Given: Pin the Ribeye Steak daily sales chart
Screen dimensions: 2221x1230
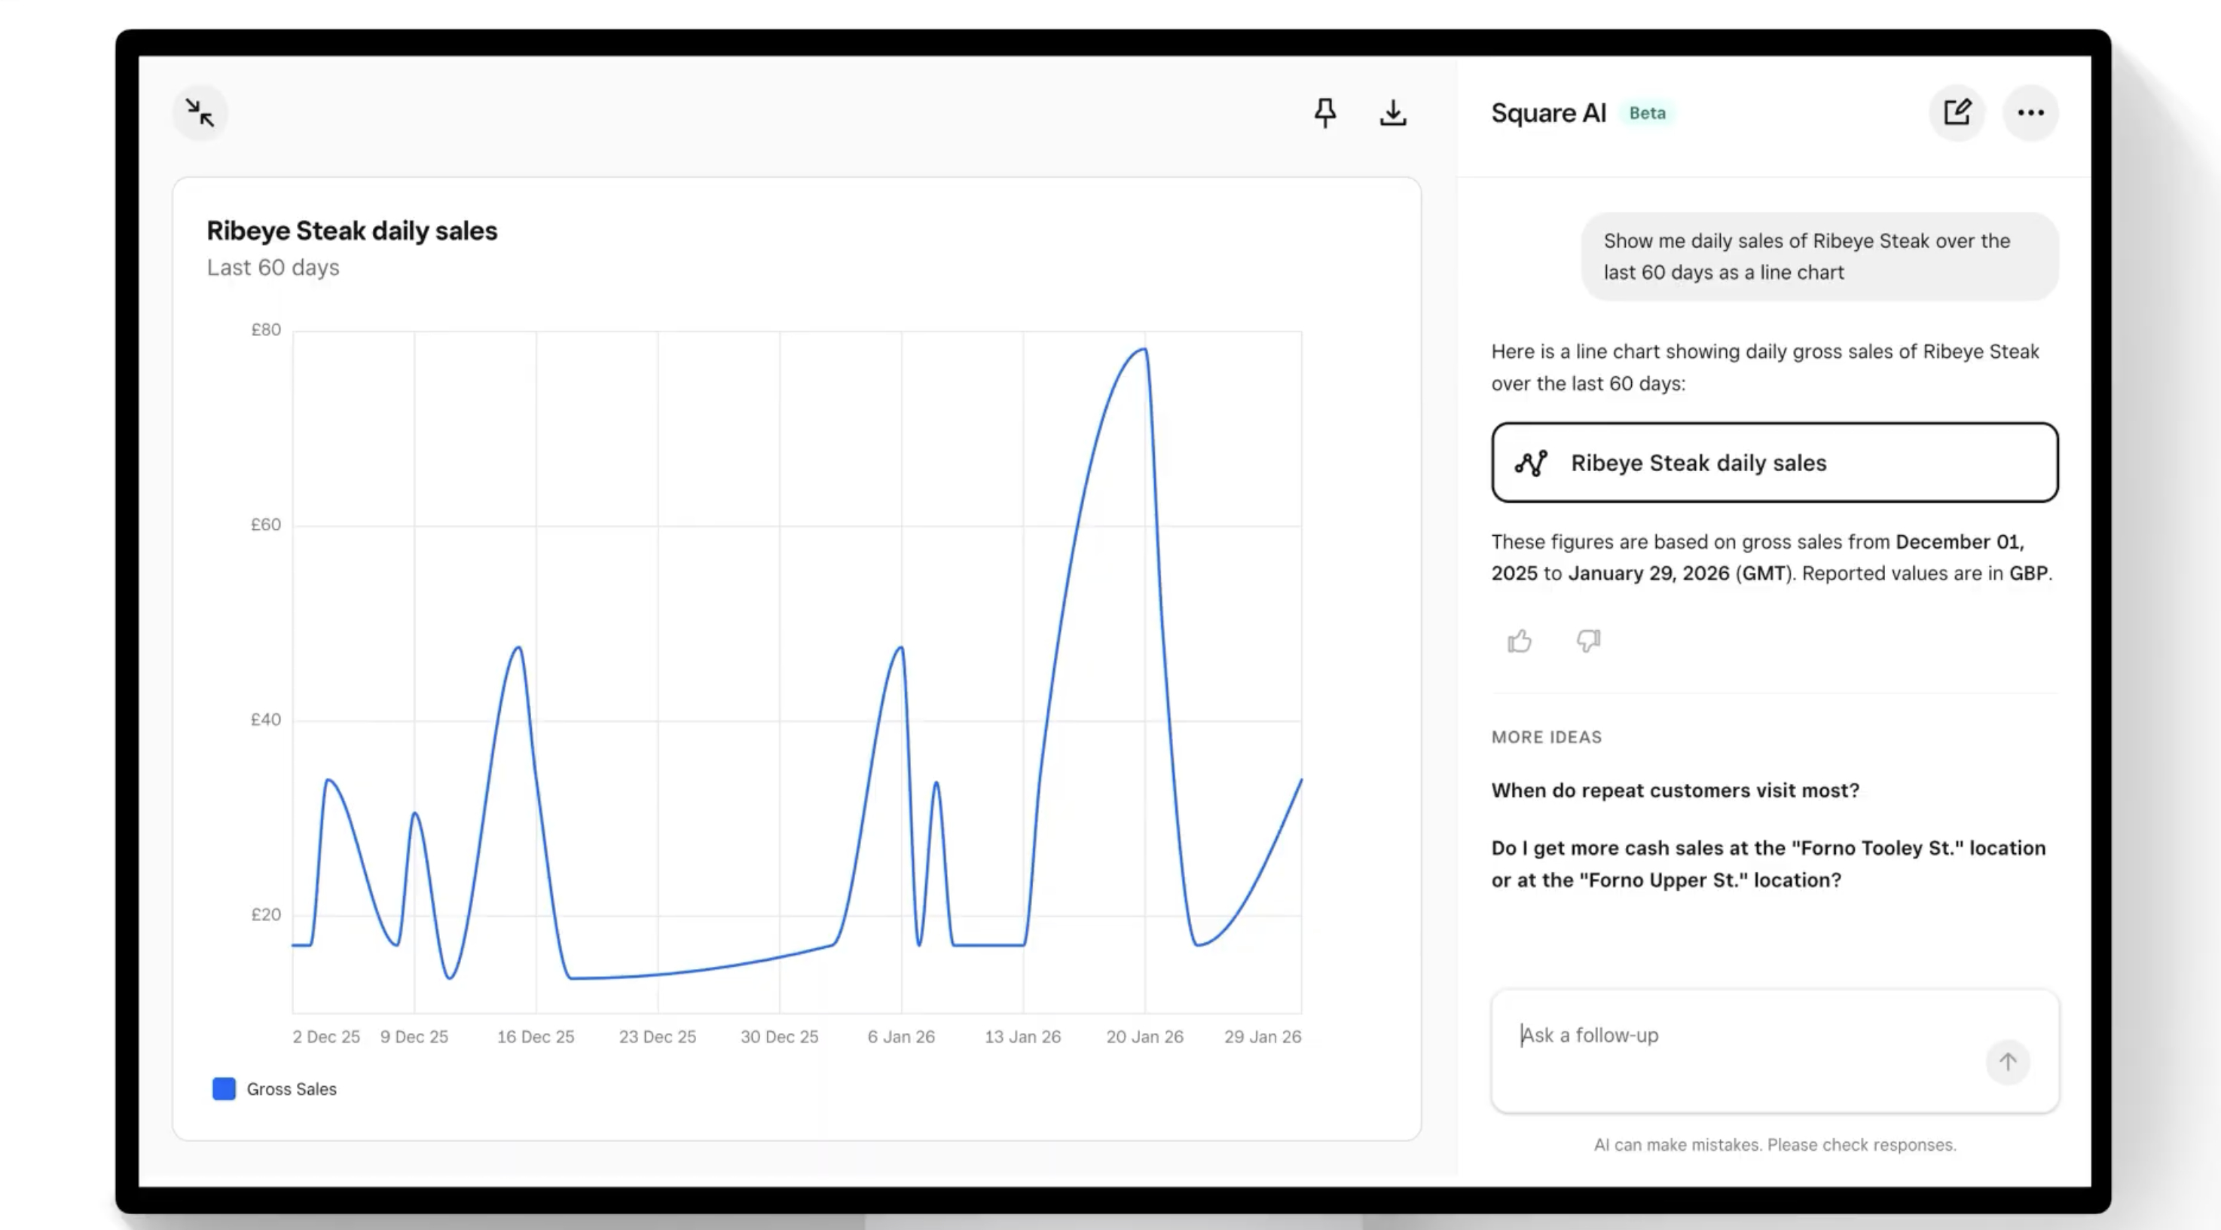Looking at the screenshot, I should (1325, 112).
